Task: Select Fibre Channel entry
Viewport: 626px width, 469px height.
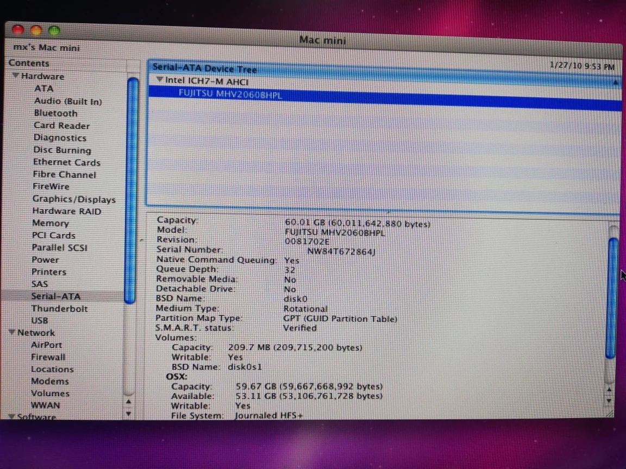Action: pyautogui.click(x=64, y=175)
